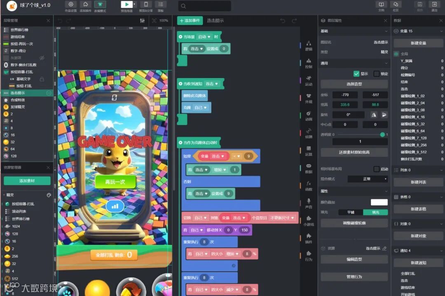Viewport: 445px width, 296px height.
Task: Select the 世界排行榜 layer at top of list
Action: (27, 30)
